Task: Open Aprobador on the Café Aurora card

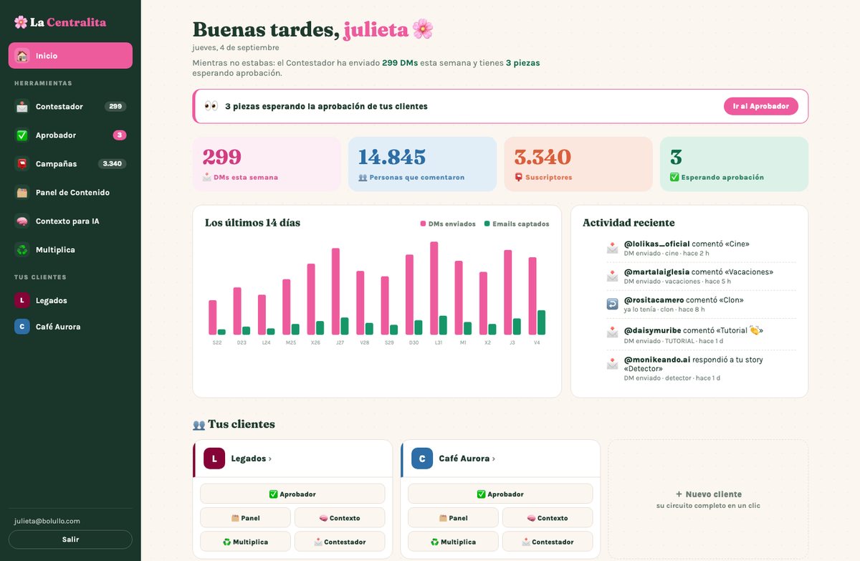Action: coord(500,494)
